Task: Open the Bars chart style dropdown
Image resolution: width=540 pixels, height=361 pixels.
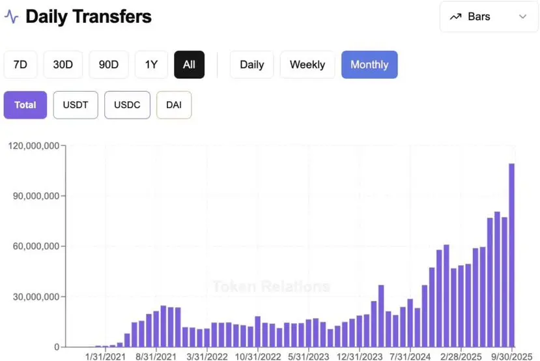Action: 489,16
